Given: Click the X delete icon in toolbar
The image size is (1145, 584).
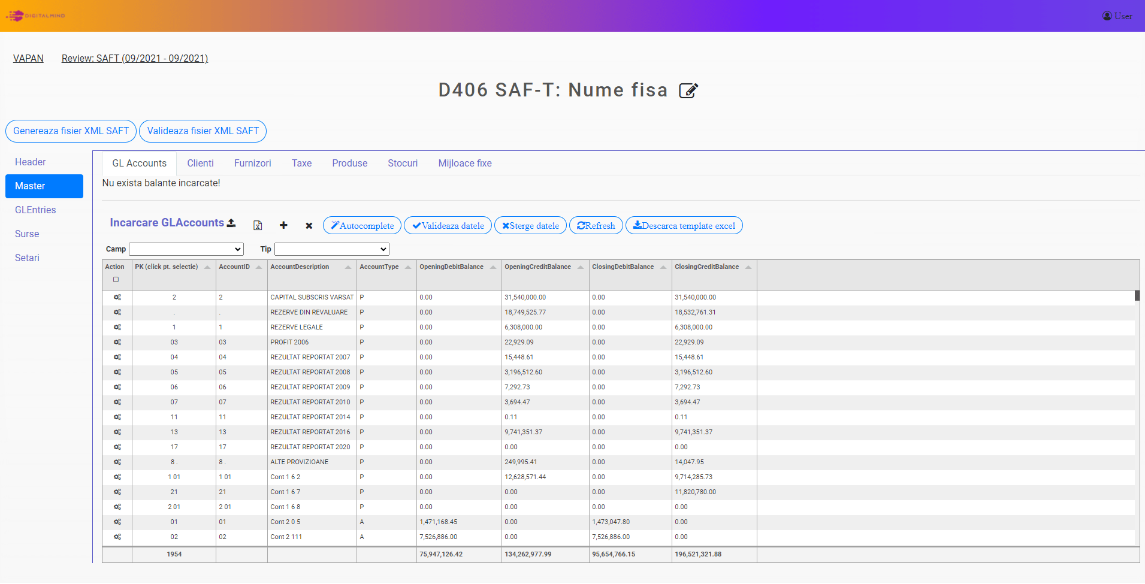Looking at the screenshot, I should 309,226.
